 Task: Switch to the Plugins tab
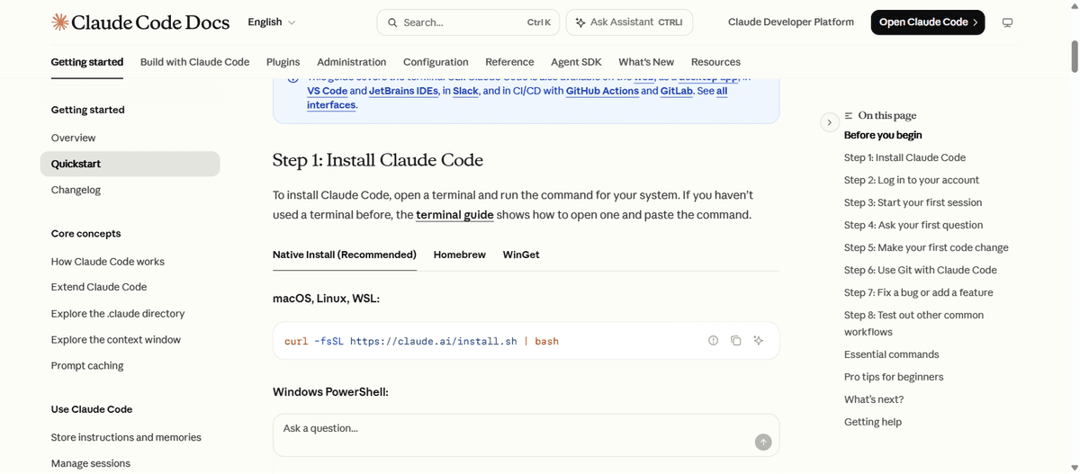[283, 62]
